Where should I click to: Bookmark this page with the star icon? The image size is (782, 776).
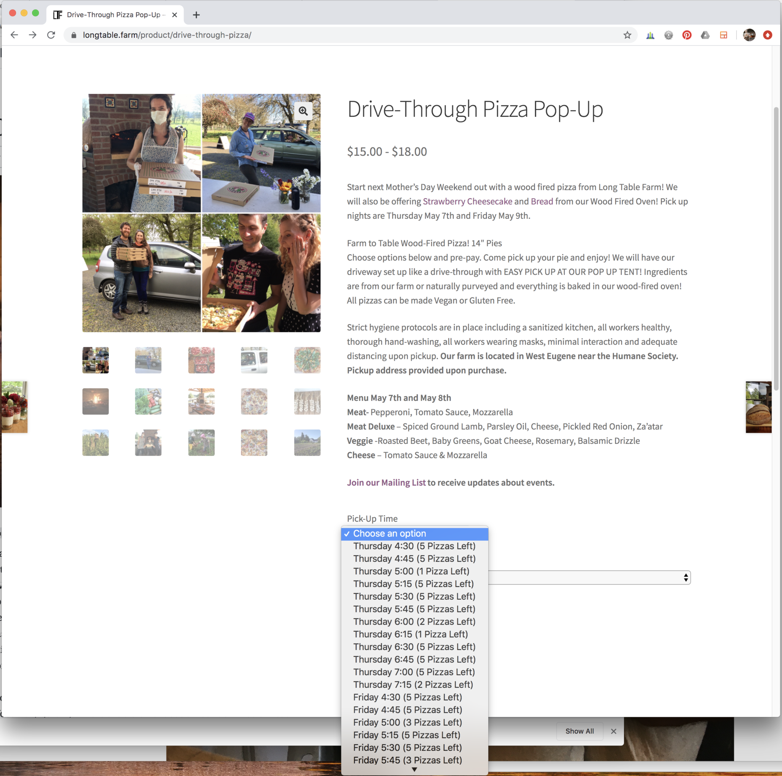click(627, 35)
